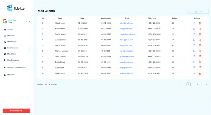Click the bob@gmail.com email link
The width and height of the screenshot is (211, 115).
point(126,29)
